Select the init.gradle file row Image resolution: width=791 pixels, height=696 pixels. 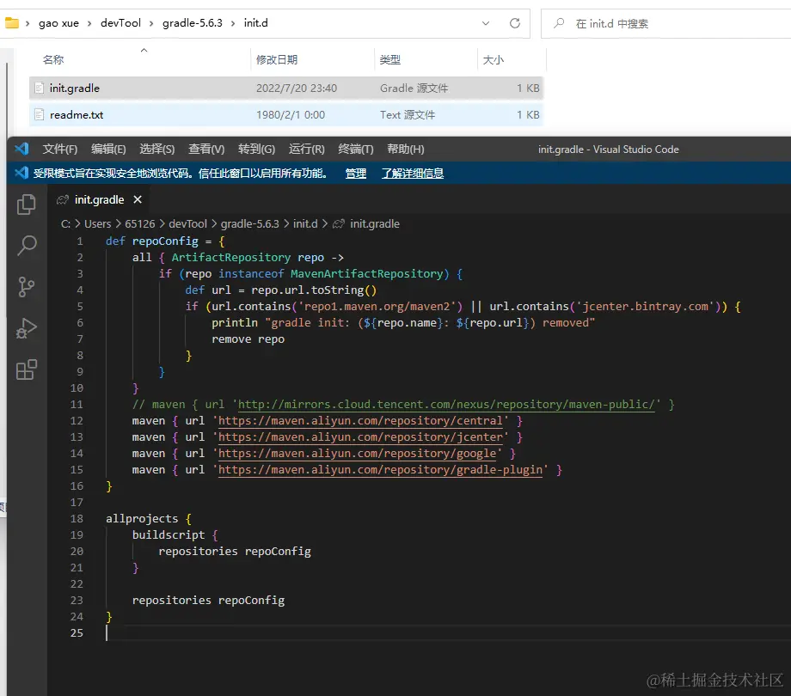[x=286, y=89]
